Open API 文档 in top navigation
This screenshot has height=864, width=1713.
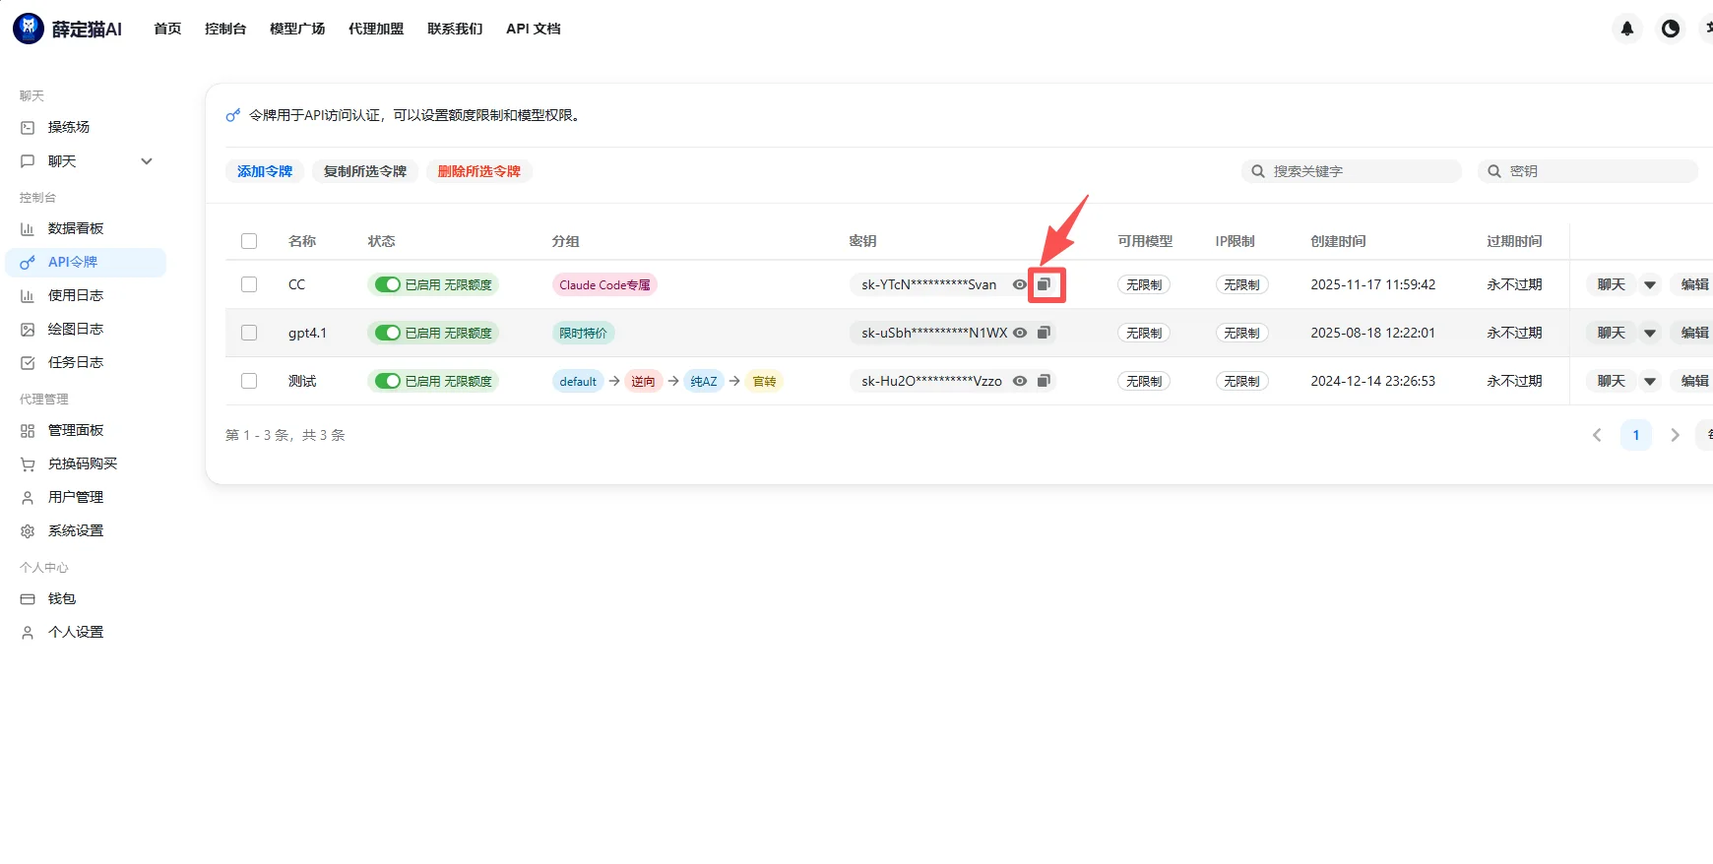pyautogui.click(x=534, y=29)
